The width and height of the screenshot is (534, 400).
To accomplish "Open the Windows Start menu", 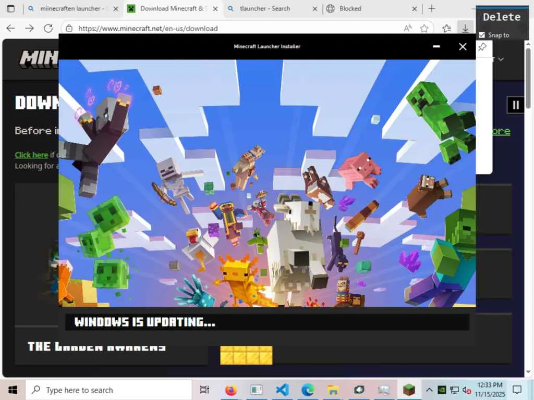I will 13,390.
